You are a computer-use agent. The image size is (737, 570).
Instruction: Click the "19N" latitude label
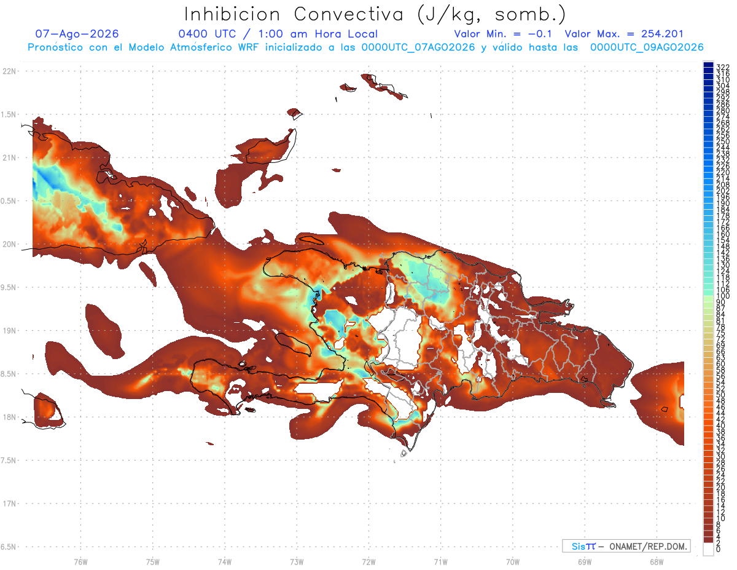pyautogui.click(x=10, y=330)
